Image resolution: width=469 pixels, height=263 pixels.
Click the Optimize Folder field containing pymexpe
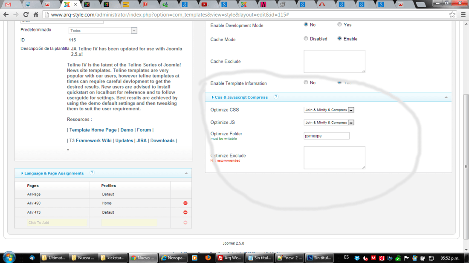[326, 136]
